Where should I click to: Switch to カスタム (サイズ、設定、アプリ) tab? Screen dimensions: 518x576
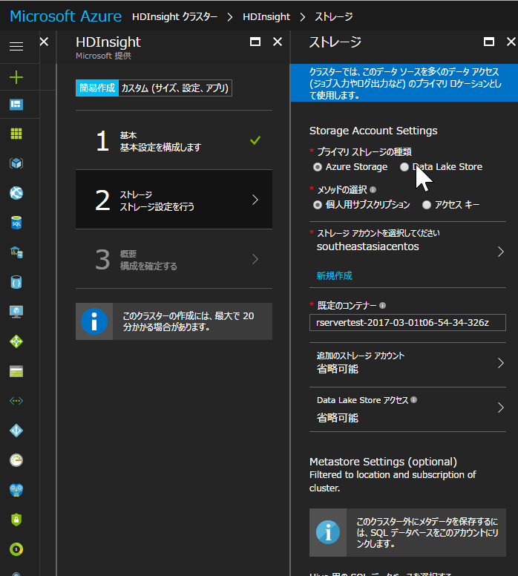pos(175,88)
